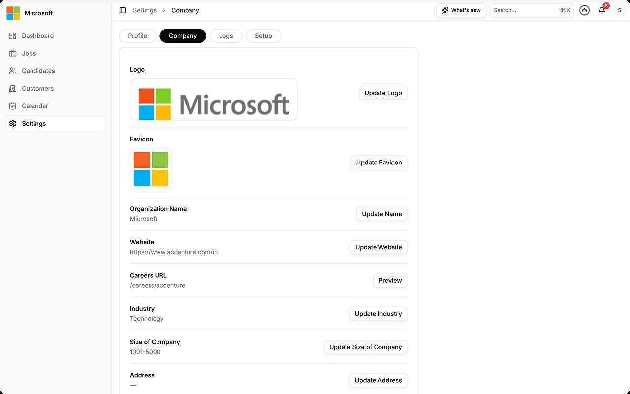Screen dimensions: 630x394
Task: Open Customers from the sidebar
Action: click(x=56, y=89)
